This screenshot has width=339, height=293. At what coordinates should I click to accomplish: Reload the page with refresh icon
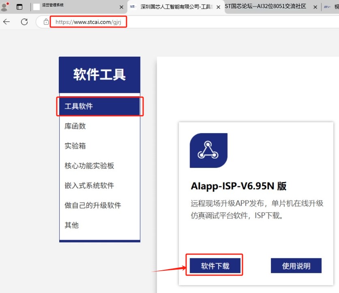[x=24, y=21]
